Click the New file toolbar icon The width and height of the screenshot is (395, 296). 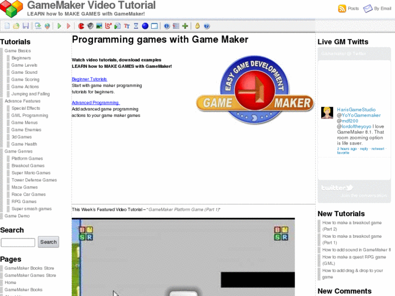[x=7, y=26]
